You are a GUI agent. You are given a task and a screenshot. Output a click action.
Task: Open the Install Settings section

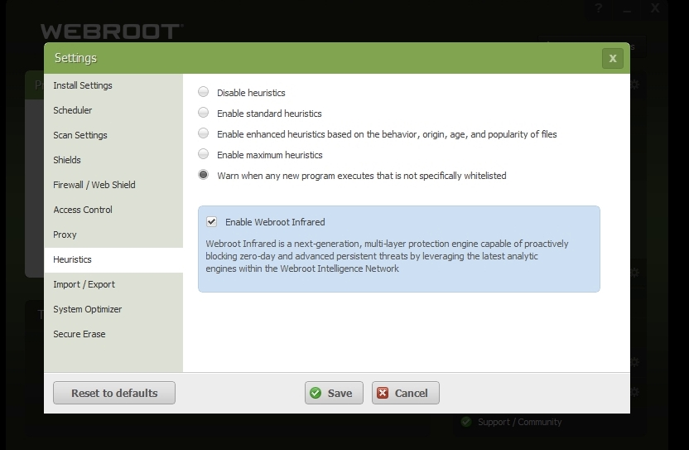coord(83,85)
